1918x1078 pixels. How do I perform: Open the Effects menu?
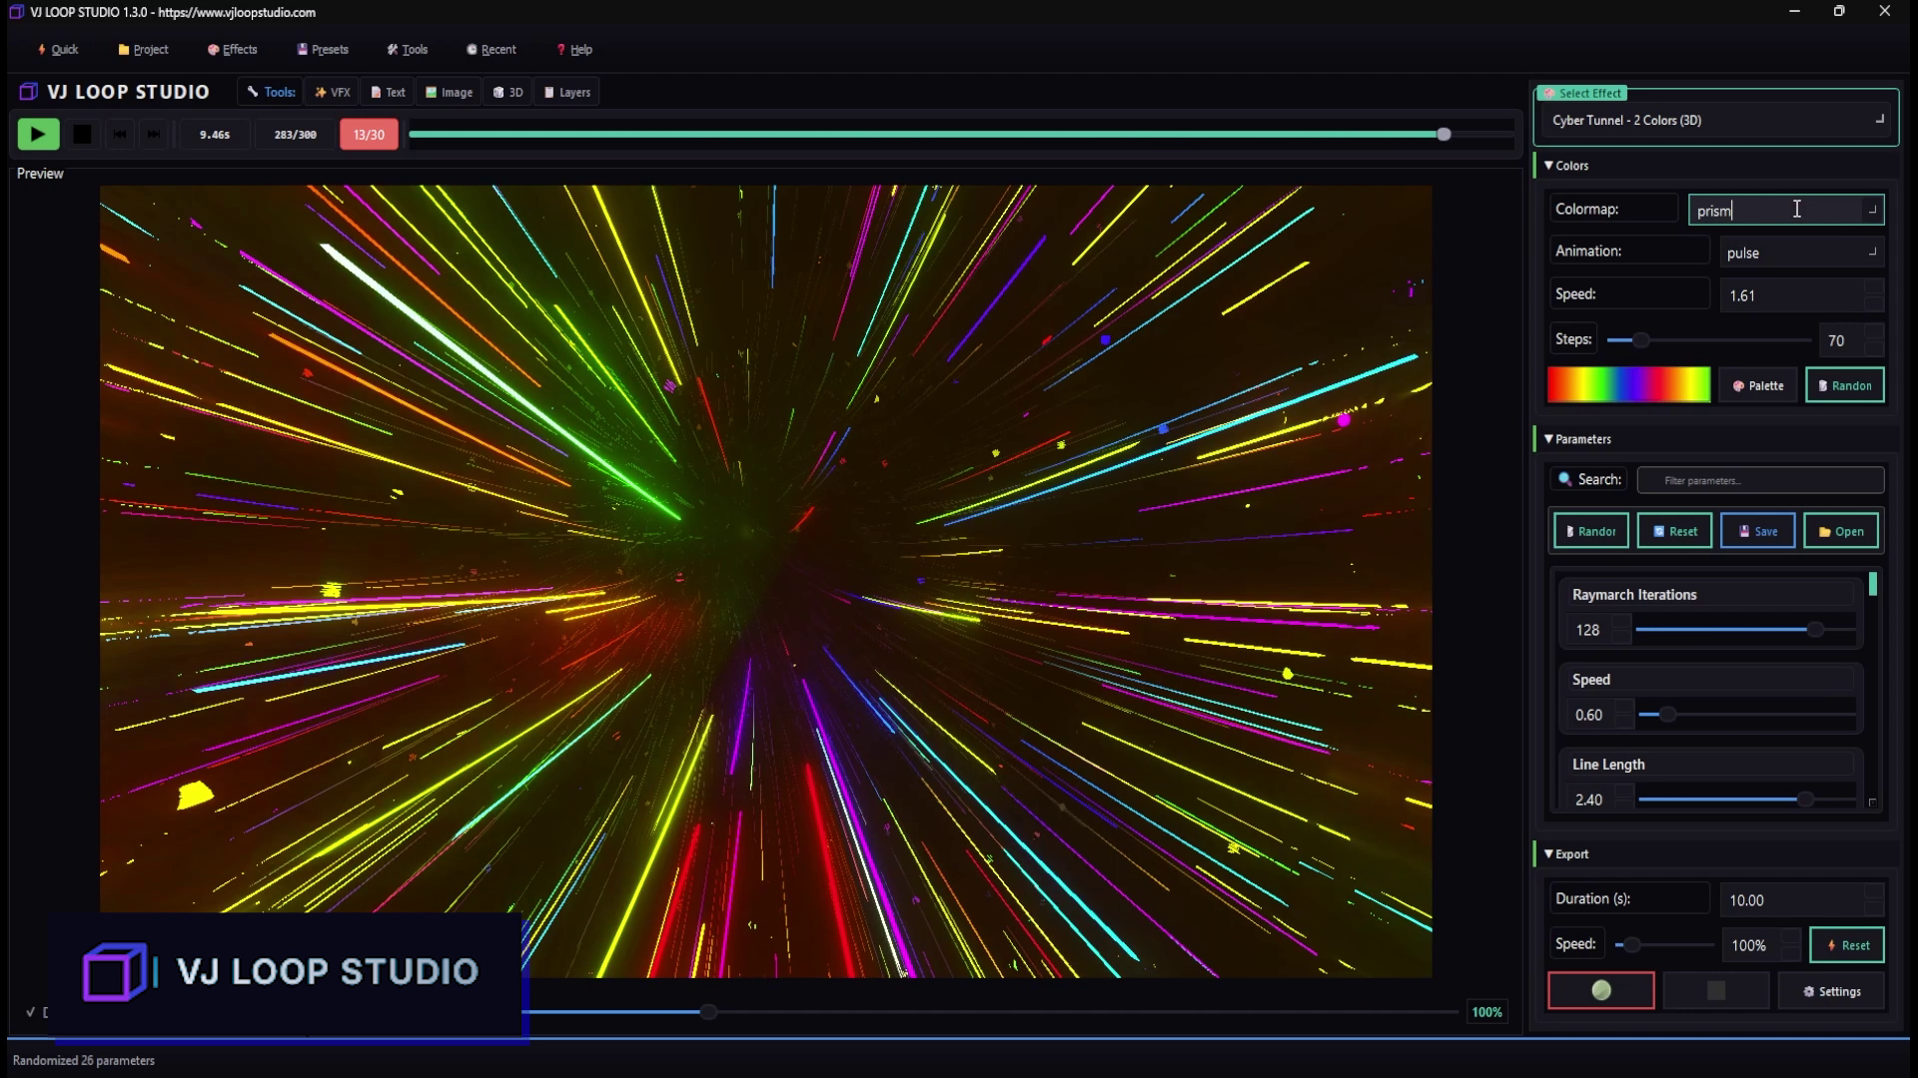[x=232, y=49]
